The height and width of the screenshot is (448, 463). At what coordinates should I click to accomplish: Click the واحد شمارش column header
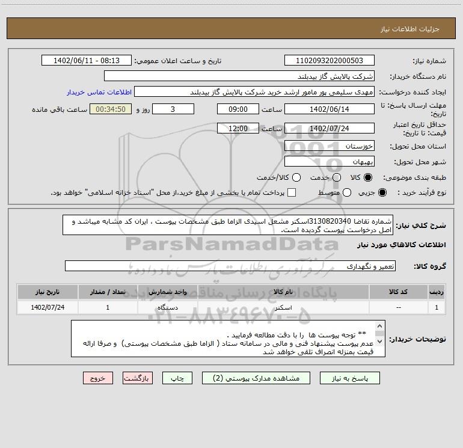tap(167, 292)
